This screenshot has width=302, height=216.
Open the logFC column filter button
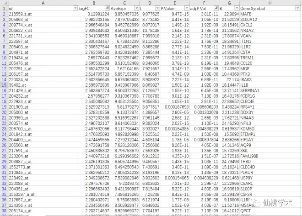click(x=107, y=8)
